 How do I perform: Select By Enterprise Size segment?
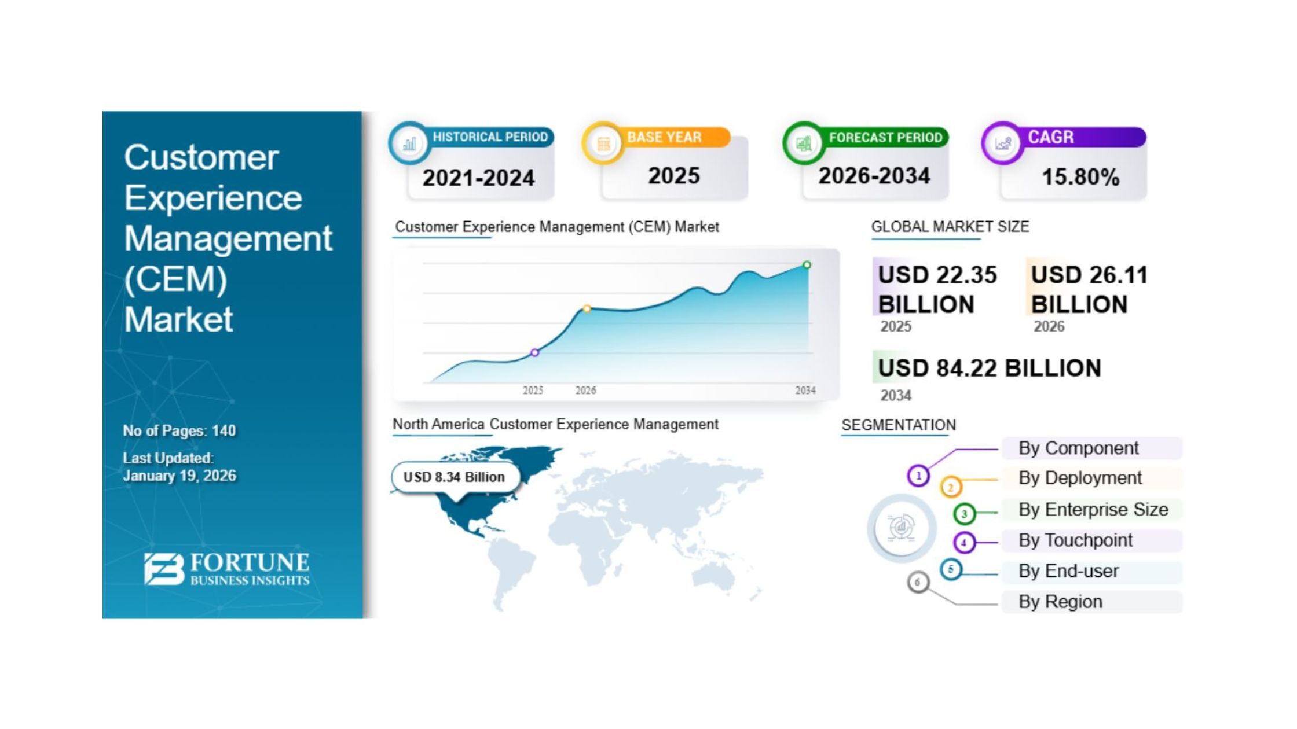1093,510
